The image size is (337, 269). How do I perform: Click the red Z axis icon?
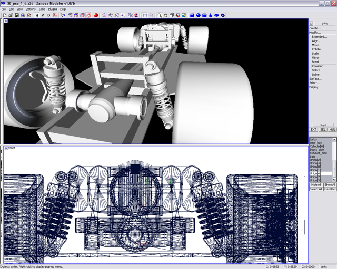tap(136, 15)
